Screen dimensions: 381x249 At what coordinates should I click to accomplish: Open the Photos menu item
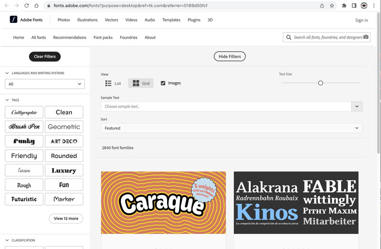point(64,20)
